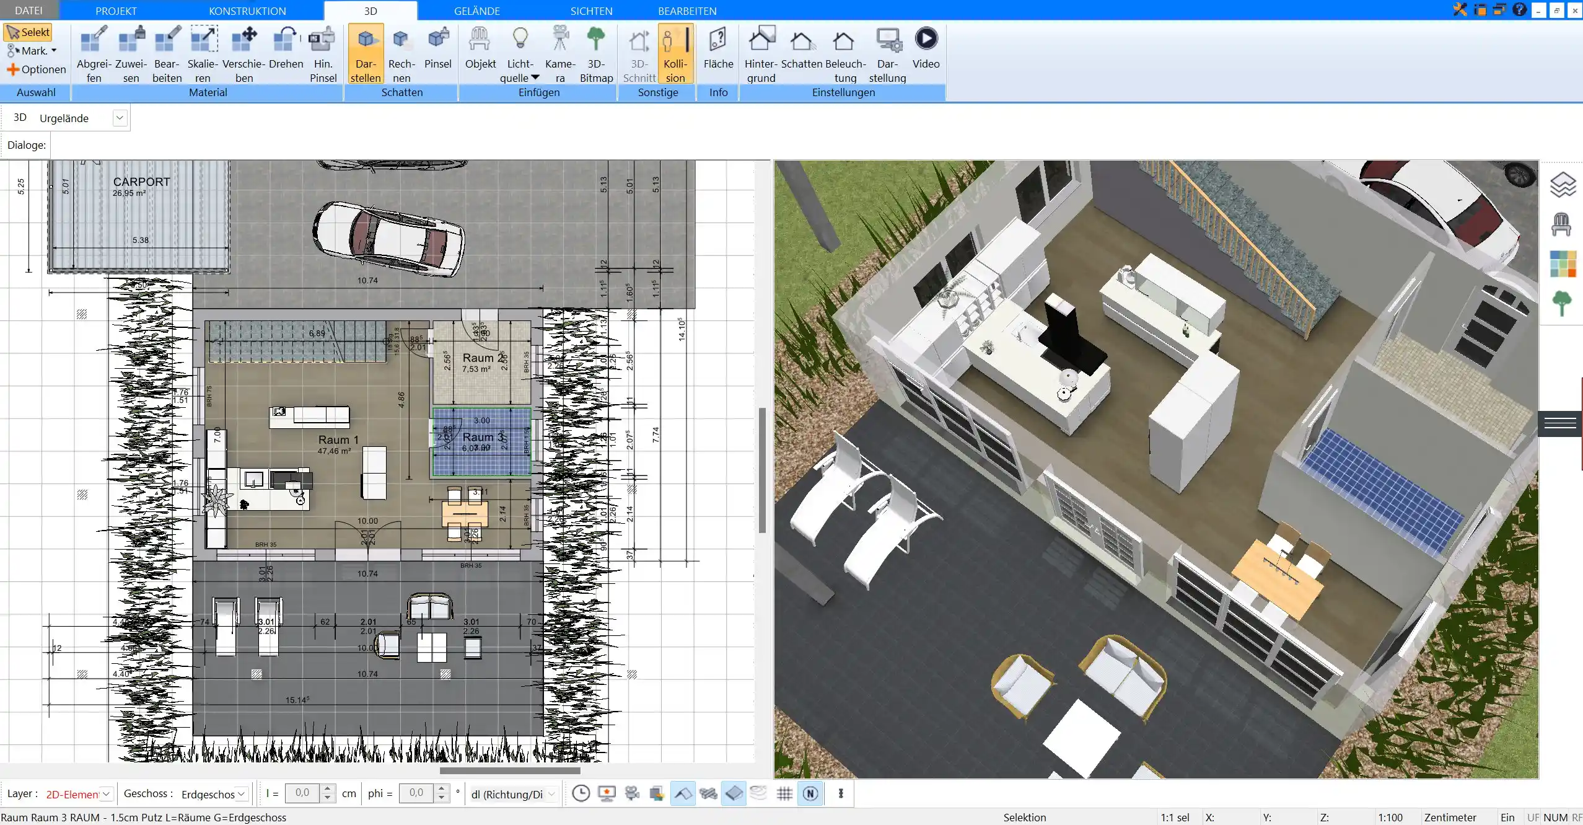The image size is (1583, 825).
Task: Click the Schatten Rechnen icon
Action: (401, 54)
